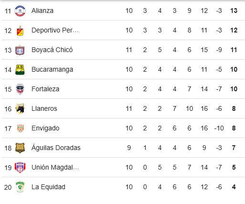Open the Llaneros team name

[44, 108]
